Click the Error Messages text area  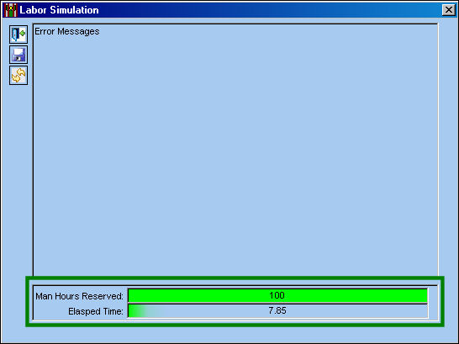[235, 150]
